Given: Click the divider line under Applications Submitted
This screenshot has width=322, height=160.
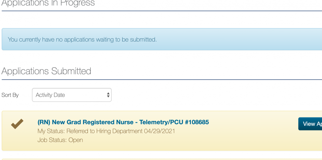Looking at the screenshot, I should click(162, 80).
